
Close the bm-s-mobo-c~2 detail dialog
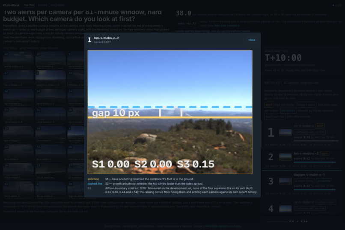pyautogui.click(x=252, y=40)
